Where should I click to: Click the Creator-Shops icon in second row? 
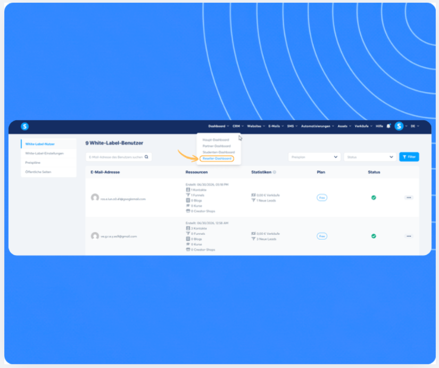coord(188,249)
